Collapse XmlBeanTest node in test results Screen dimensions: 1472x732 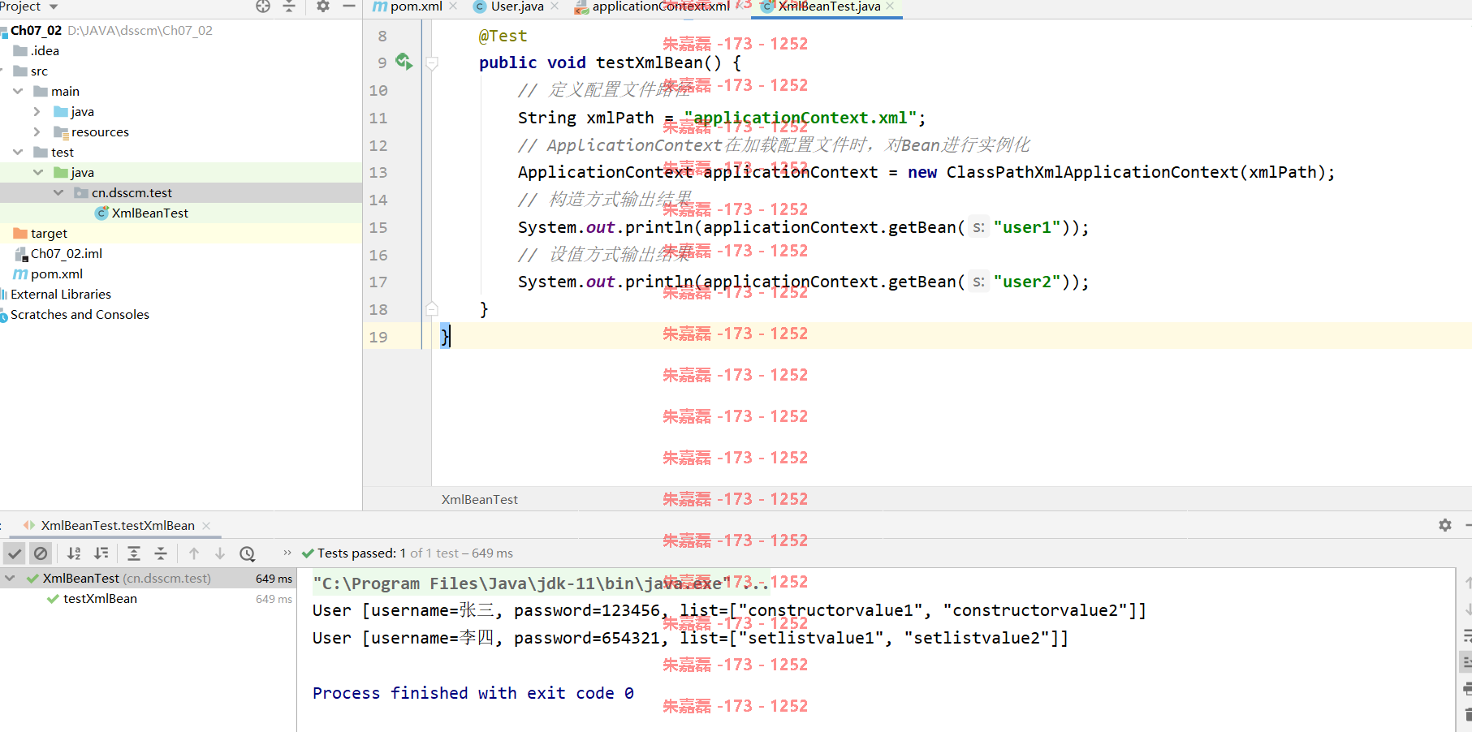point(10,579)
